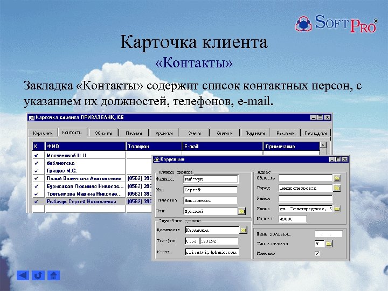Select the Контакты tab
This screenshot has height=291, width=388.
[x=72, y=133]
